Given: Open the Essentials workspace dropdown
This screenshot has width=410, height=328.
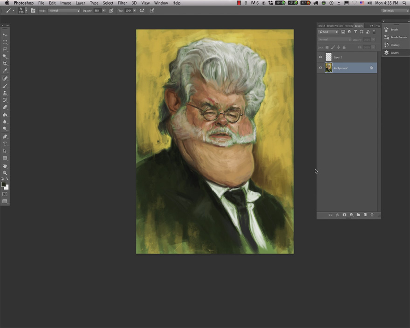Looking at the screenshot, I should click(395, 11).
